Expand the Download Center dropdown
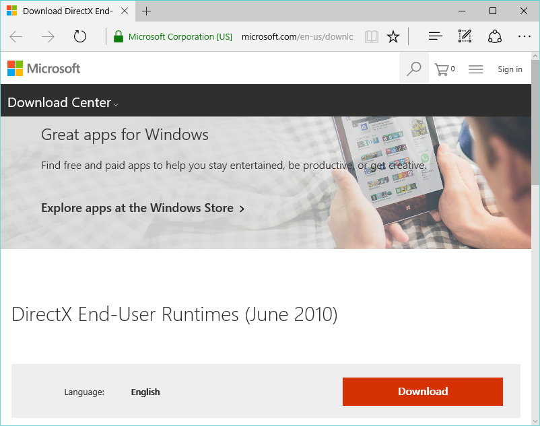 coord(63,103)
